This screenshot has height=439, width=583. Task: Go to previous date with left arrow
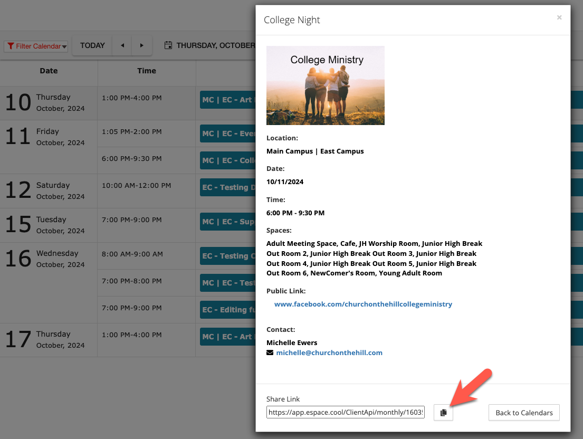[122, 45]
